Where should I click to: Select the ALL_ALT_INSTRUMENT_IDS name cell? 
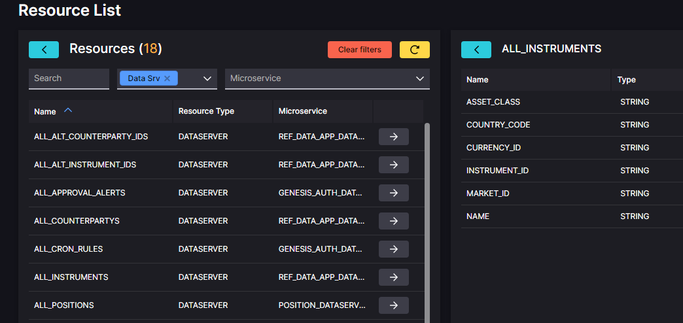pos(85,165)
